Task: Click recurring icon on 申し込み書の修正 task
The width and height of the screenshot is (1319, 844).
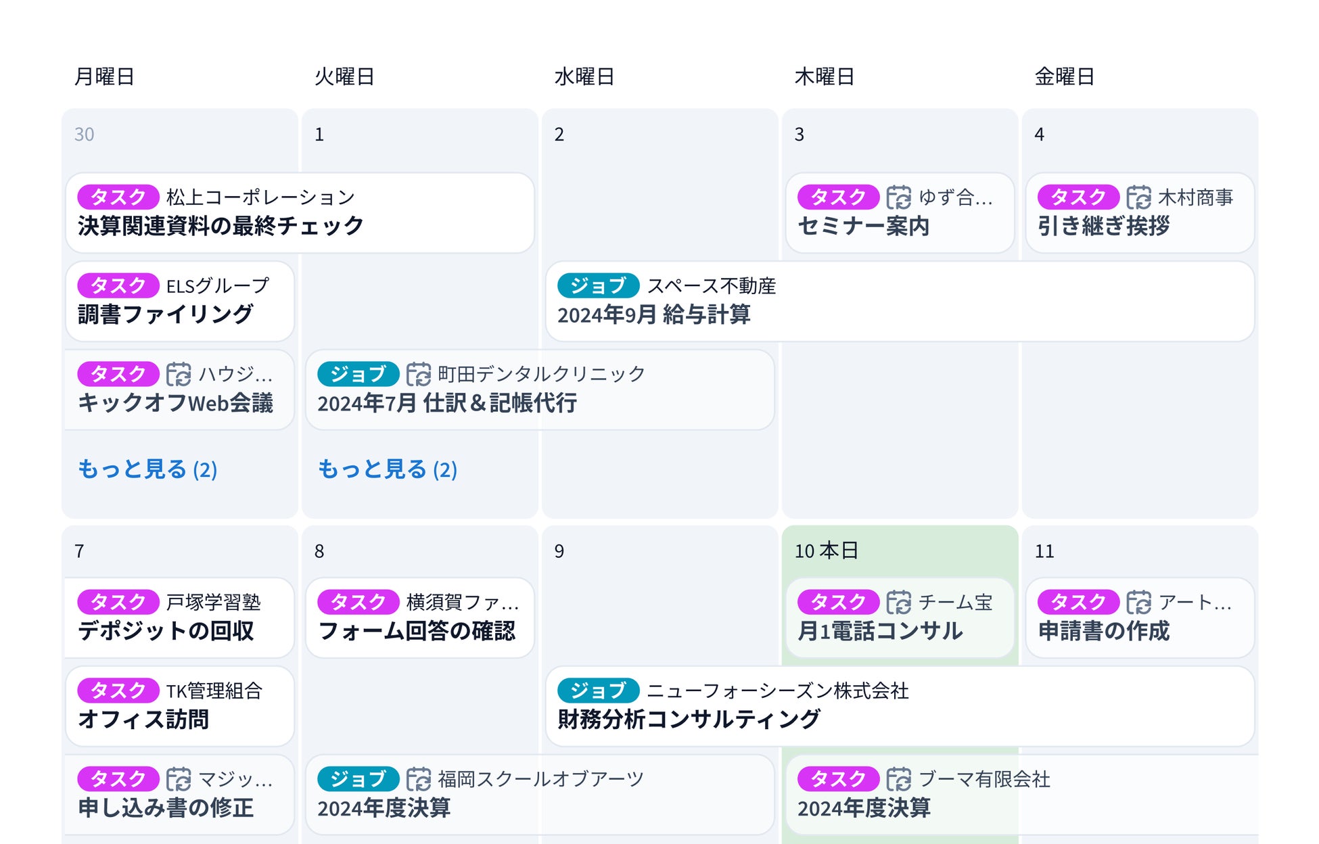Action: [x=179, y=779]
